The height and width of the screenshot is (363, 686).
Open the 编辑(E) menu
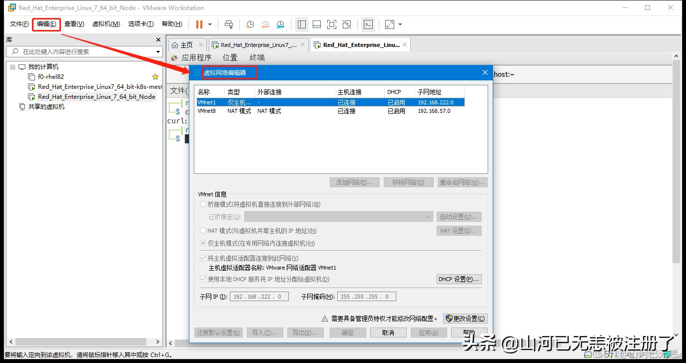pos(46,24)
